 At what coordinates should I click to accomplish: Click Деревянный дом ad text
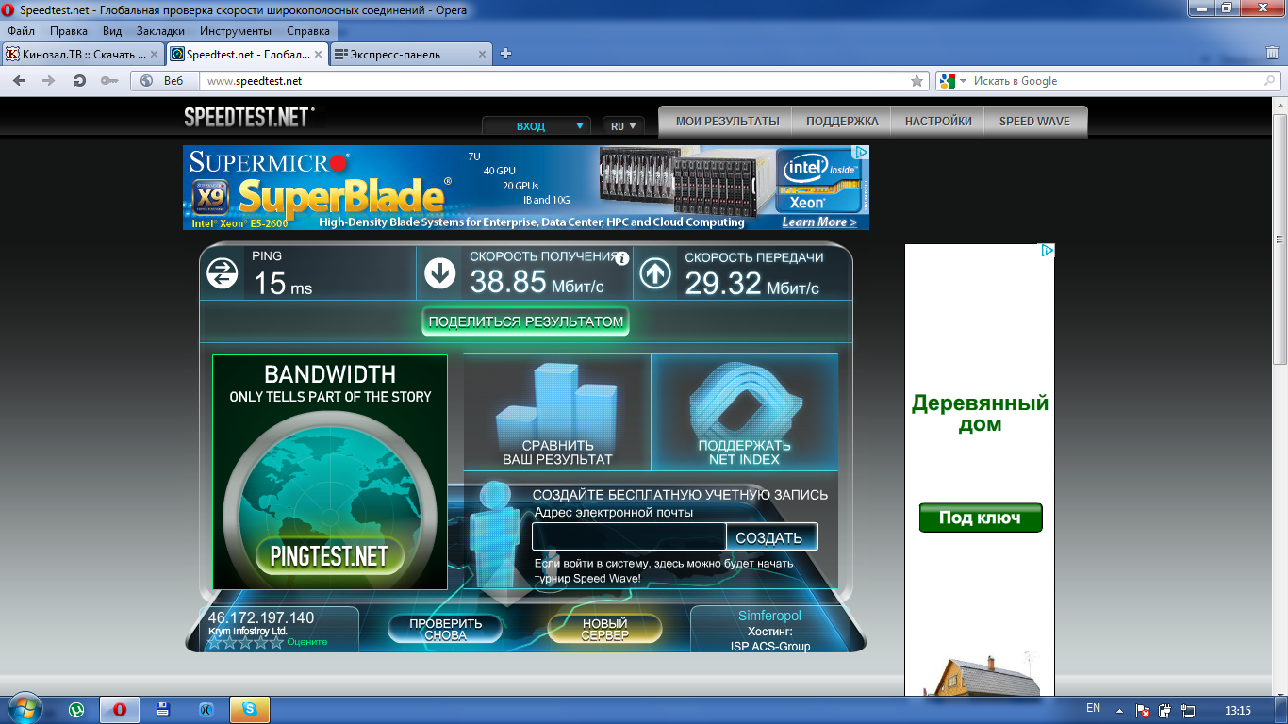[x=980, y=414]
